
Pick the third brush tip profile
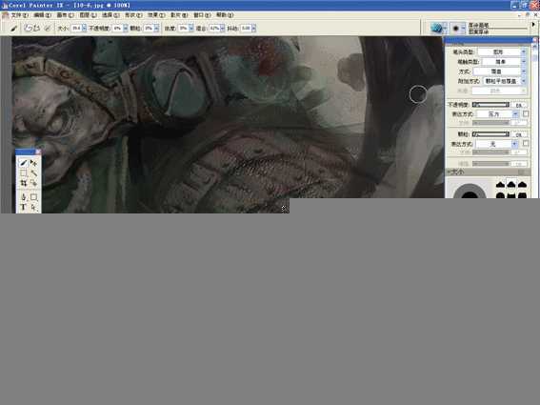tap(523, 185)
